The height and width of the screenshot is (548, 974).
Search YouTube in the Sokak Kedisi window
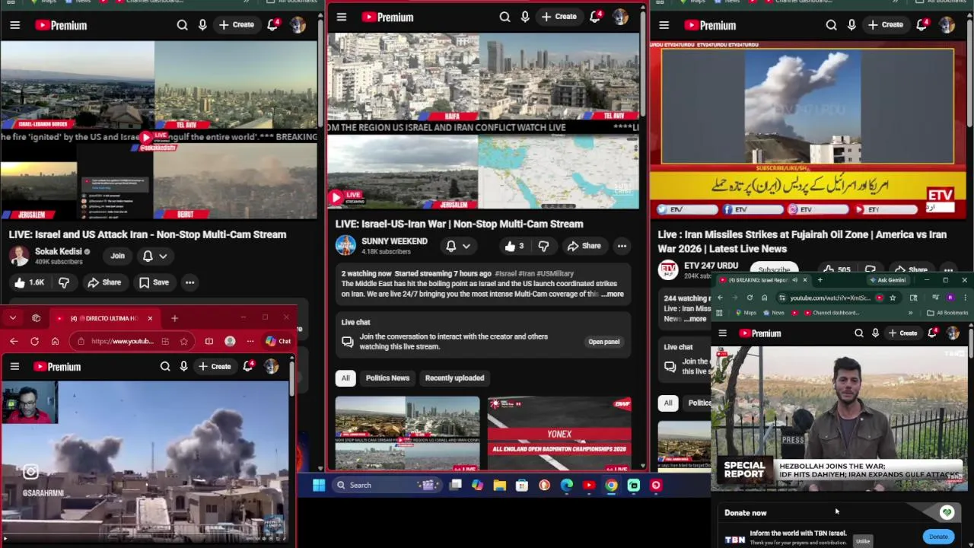tap(182, 25)
